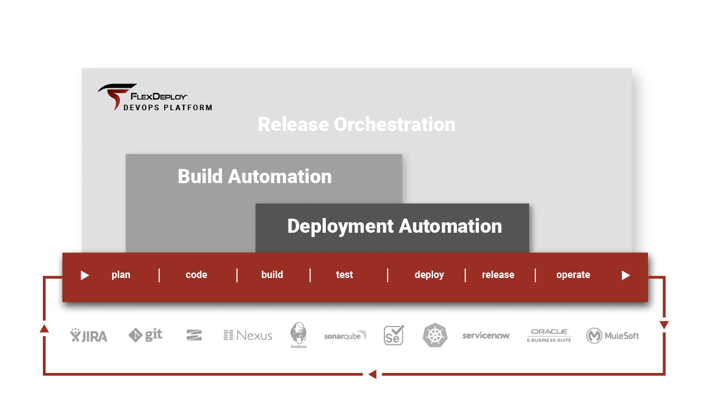Viewport: 708px width, 414px height.
Task: Click the sonarqube logo
Action: pyautogui.click(x=345, y=336)
